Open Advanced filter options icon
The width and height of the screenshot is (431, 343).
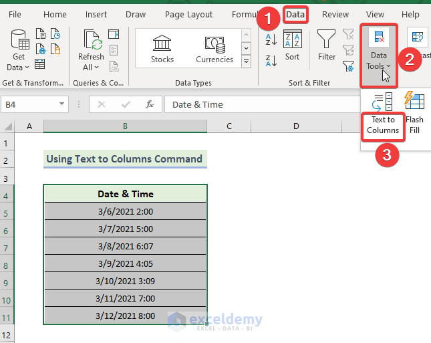[x=348, y=66]
